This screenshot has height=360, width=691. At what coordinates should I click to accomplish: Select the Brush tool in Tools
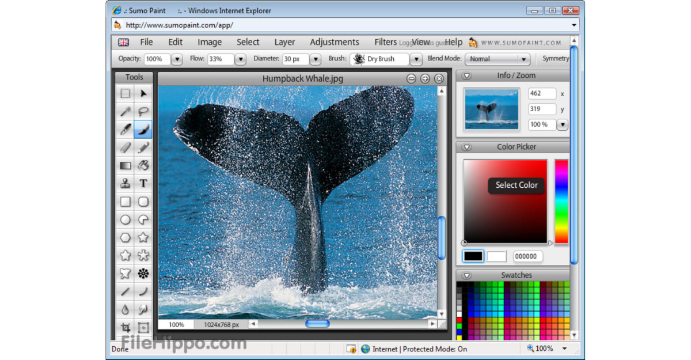click(x=125, y=129)
